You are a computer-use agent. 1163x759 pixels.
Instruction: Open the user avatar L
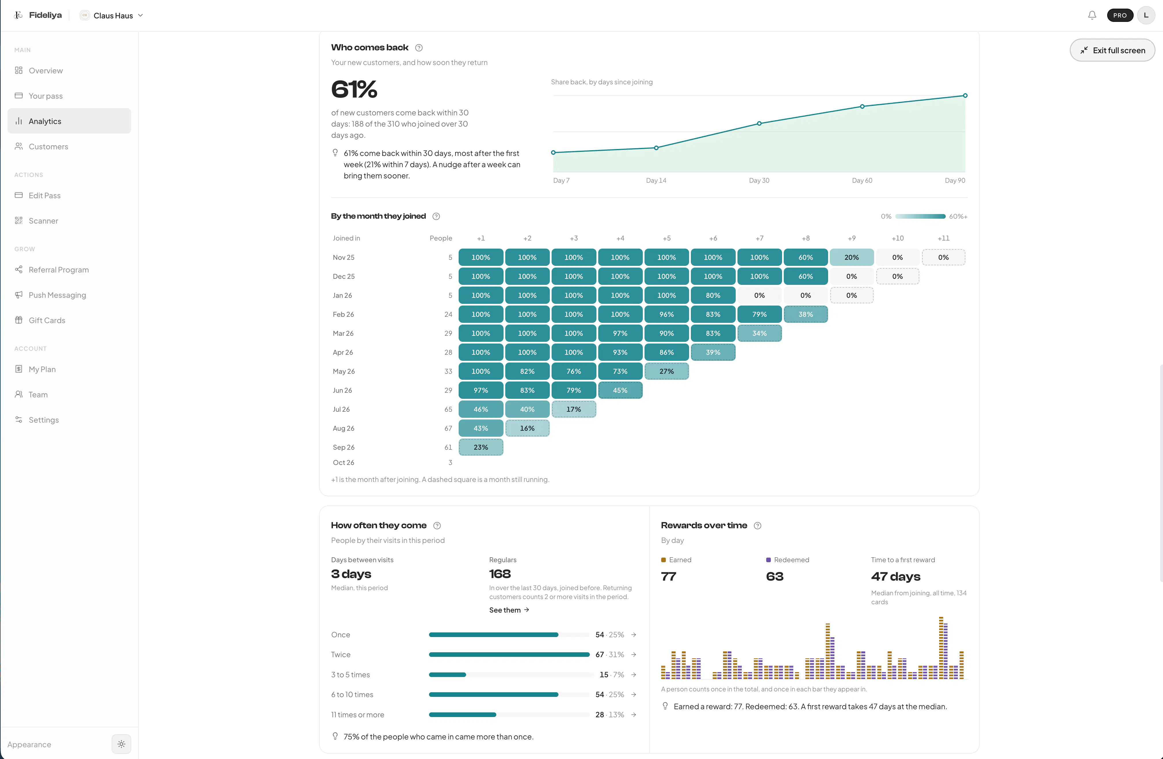[x=1146, y=15]
